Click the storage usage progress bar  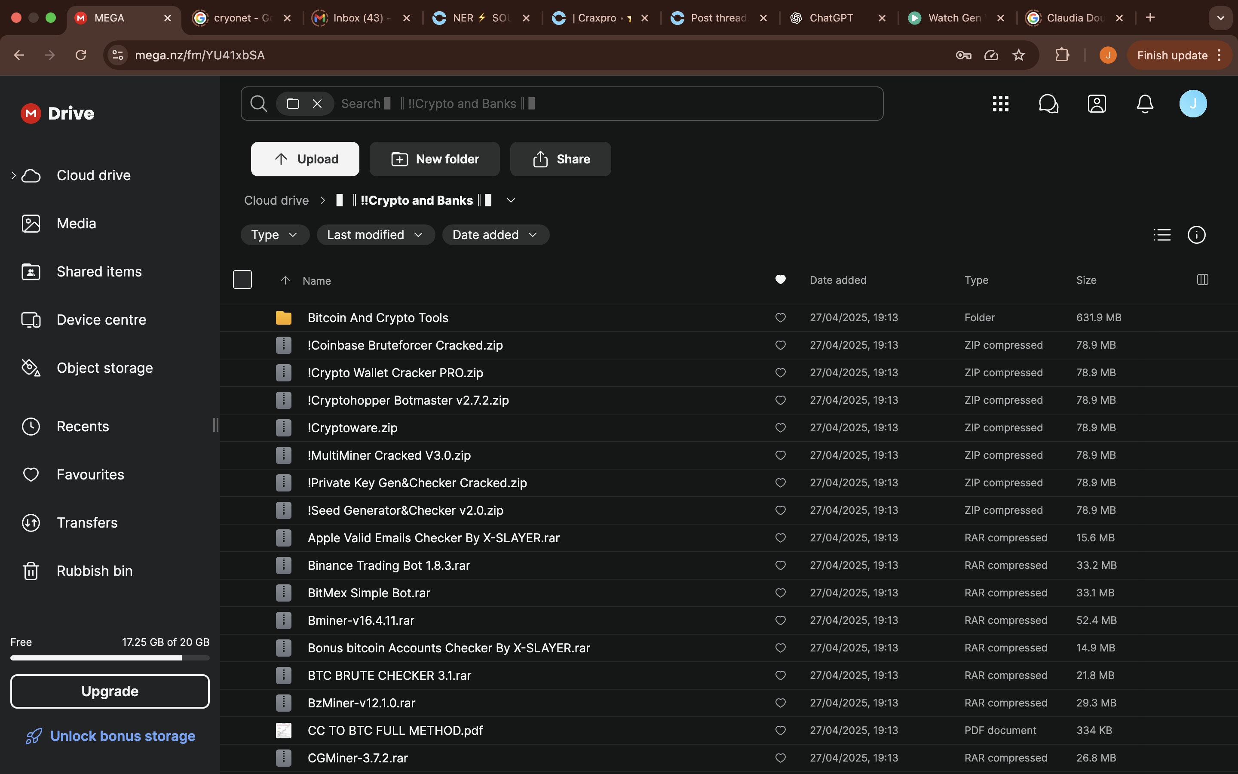(110, 658)
